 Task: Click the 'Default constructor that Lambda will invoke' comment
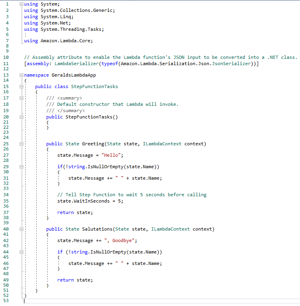(x=118, y=104)
